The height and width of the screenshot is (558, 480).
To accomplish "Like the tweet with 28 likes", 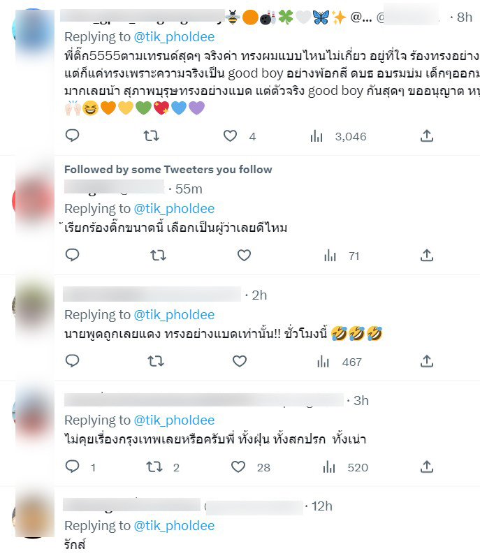I will pyautogui.click(x=251, y=467).
